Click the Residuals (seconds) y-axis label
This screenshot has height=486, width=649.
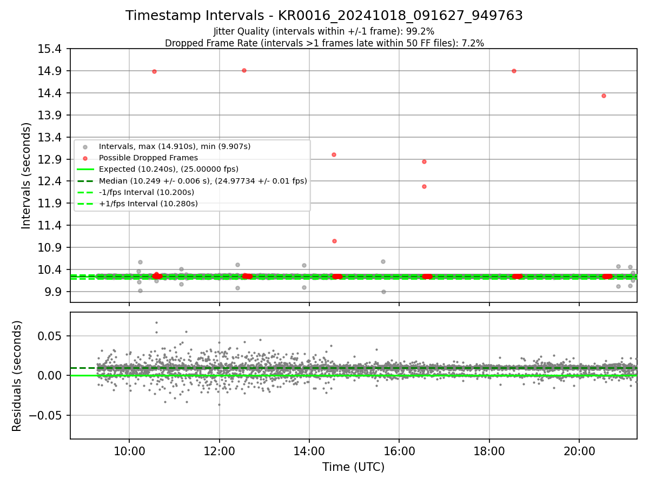(17, 376)
